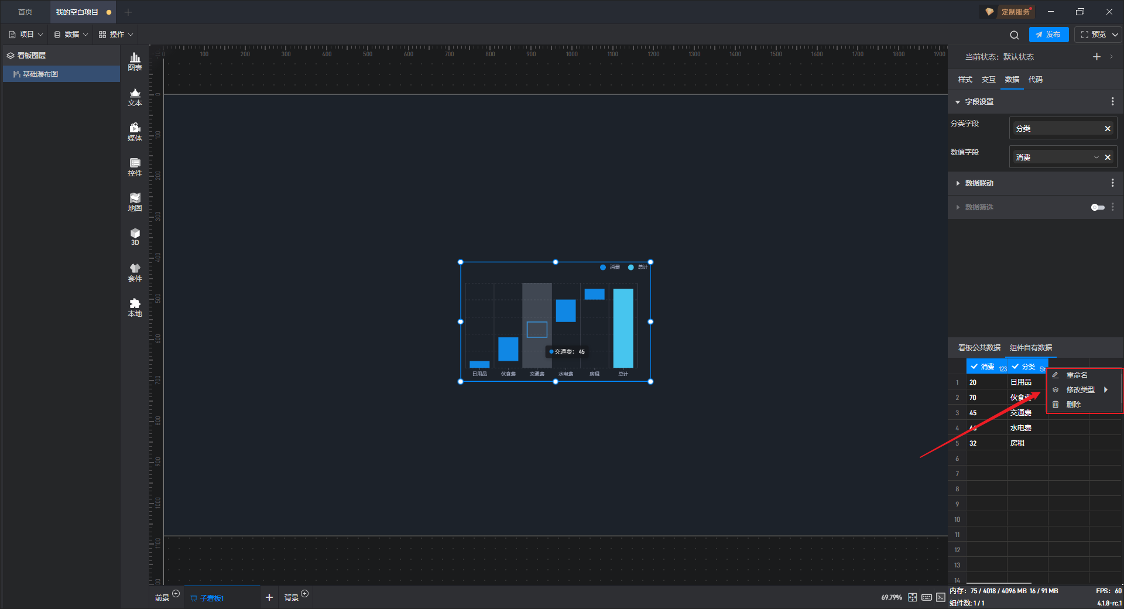Expand the 数据联动 section

(x=958, y=183)
